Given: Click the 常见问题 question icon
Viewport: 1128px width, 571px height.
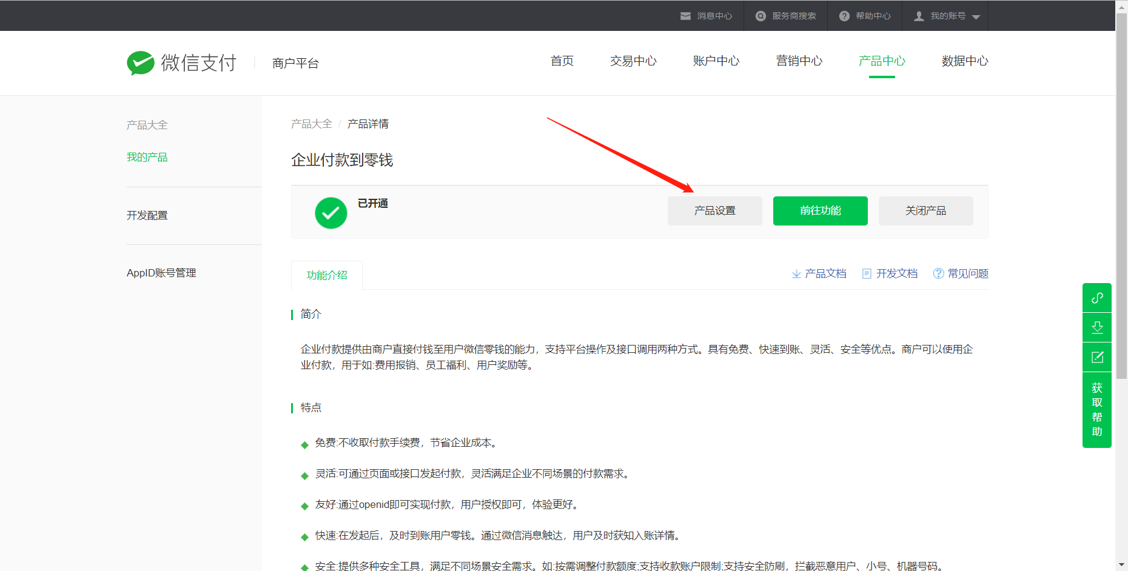Looking at the screenshot, I should click(938, 273).
